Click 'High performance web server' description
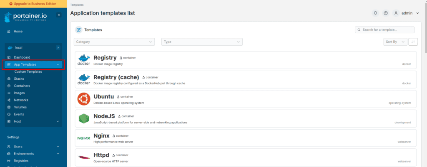Image resolution: width=427 pixels, height=167 pixels. pyautogui.click(x=113, y=142)
